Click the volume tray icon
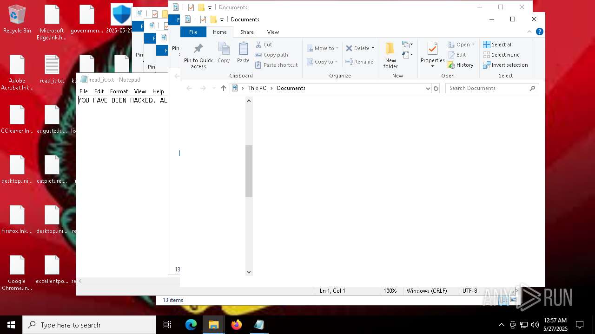 click(535, 325)
